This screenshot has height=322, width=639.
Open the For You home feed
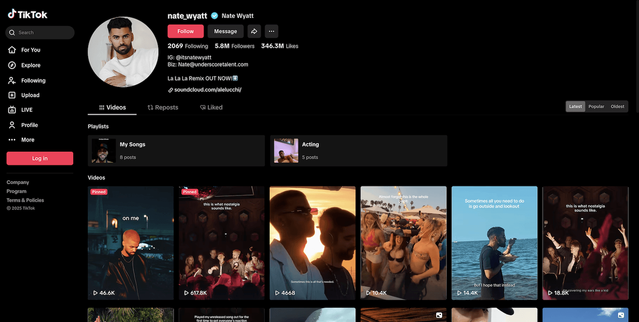pos(30,50)
